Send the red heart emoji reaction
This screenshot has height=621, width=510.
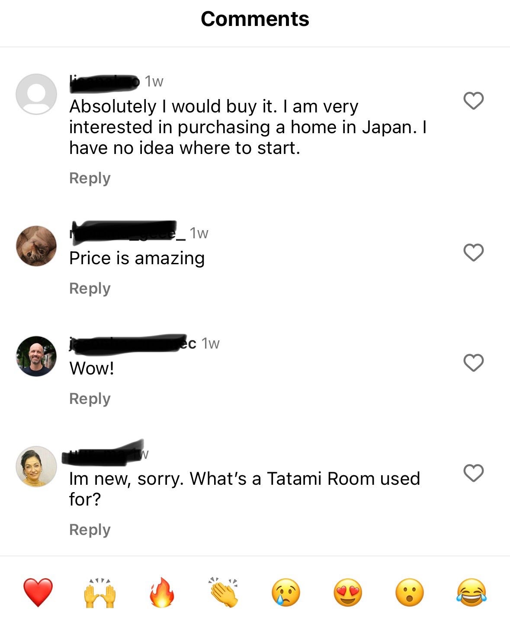(x=38, y=592)
